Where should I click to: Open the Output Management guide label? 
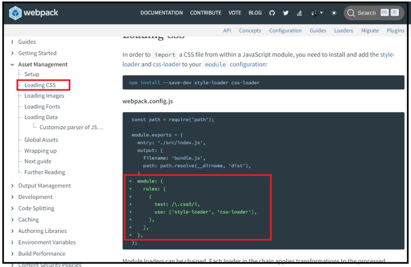pos(45,186)
